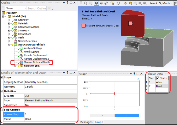The image size is (177, 125).
Task: Collapse the Static Structural (B5) node
Action: 9,45
